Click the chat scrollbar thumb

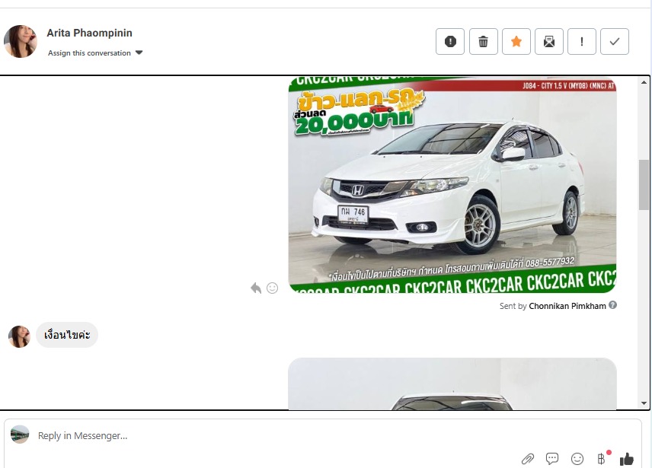click(644, 185)
